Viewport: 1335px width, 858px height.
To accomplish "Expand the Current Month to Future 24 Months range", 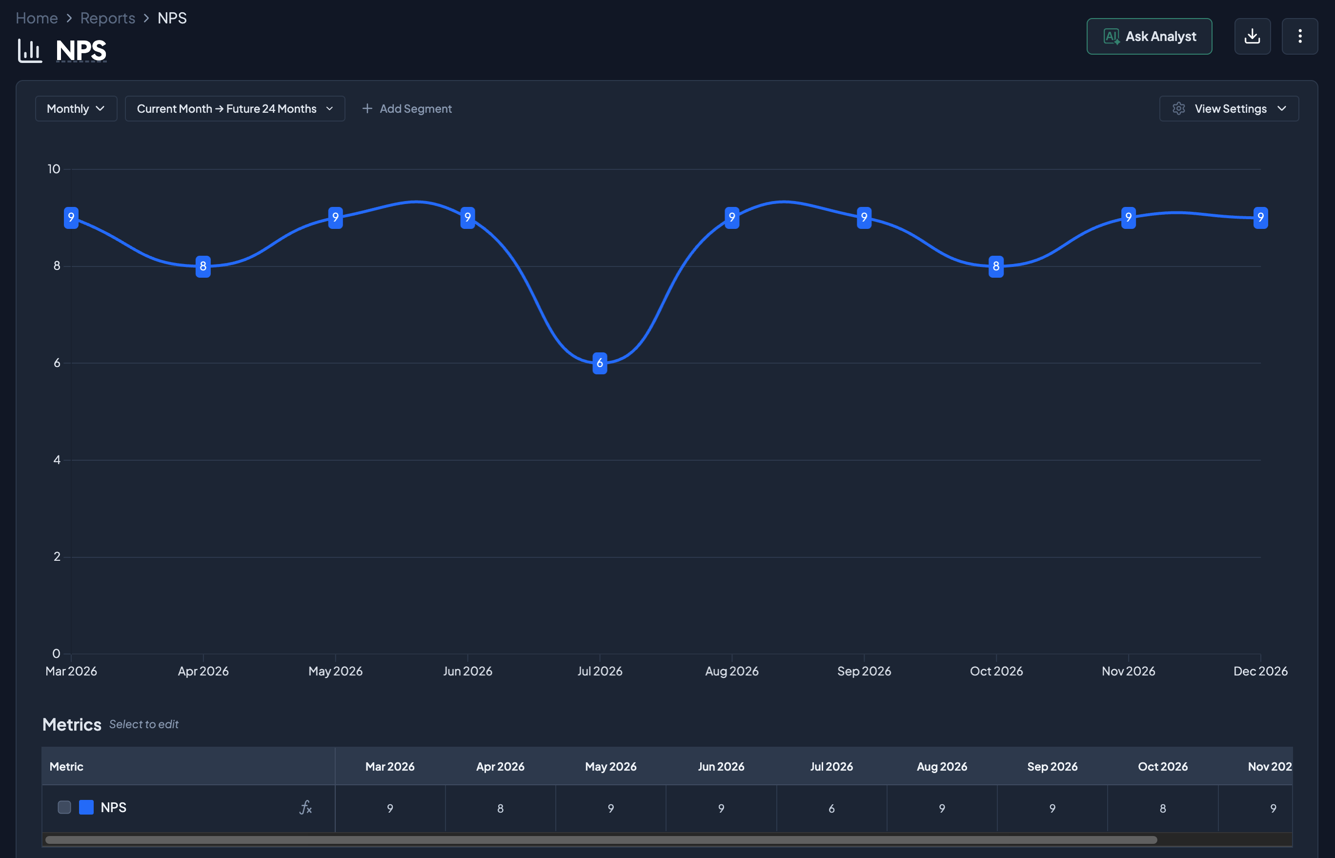I will pyautogui.click(x=235, y=109).
